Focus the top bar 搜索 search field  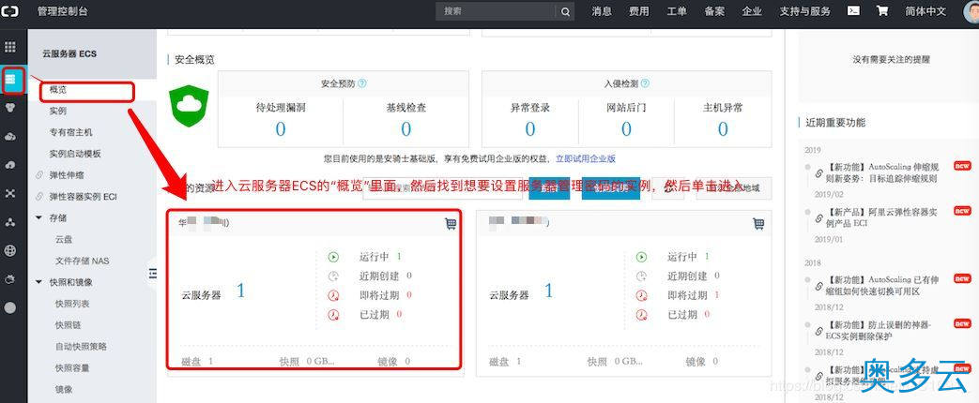coord(497,11)
